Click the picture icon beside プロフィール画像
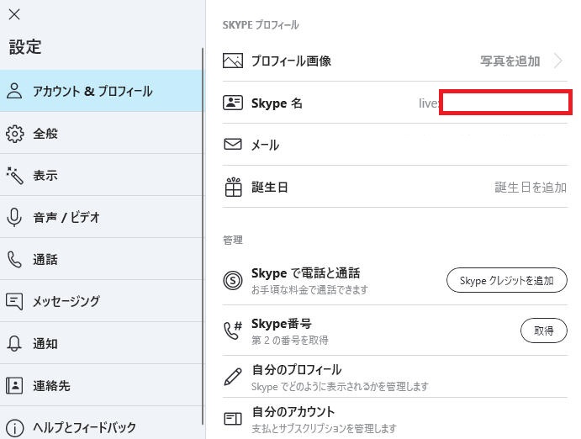This screenshot has height=439, width=581. coord(233,61)
